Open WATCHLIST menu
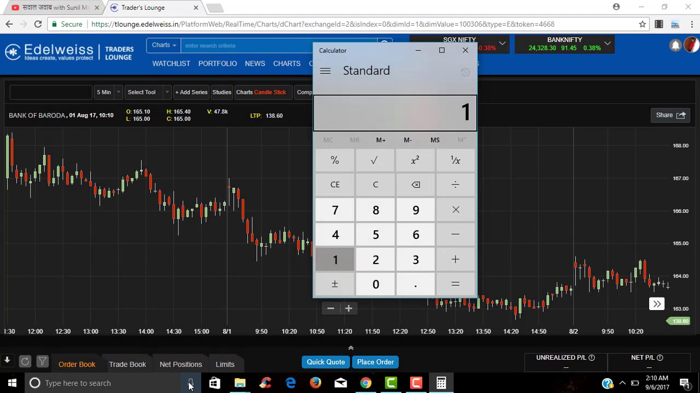Screen dimensions: 700x393 171,63
